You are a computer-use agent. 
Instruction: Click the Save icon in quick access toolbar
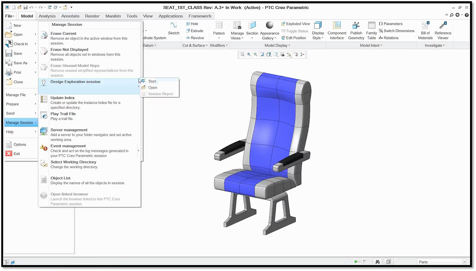click(25, 7)
